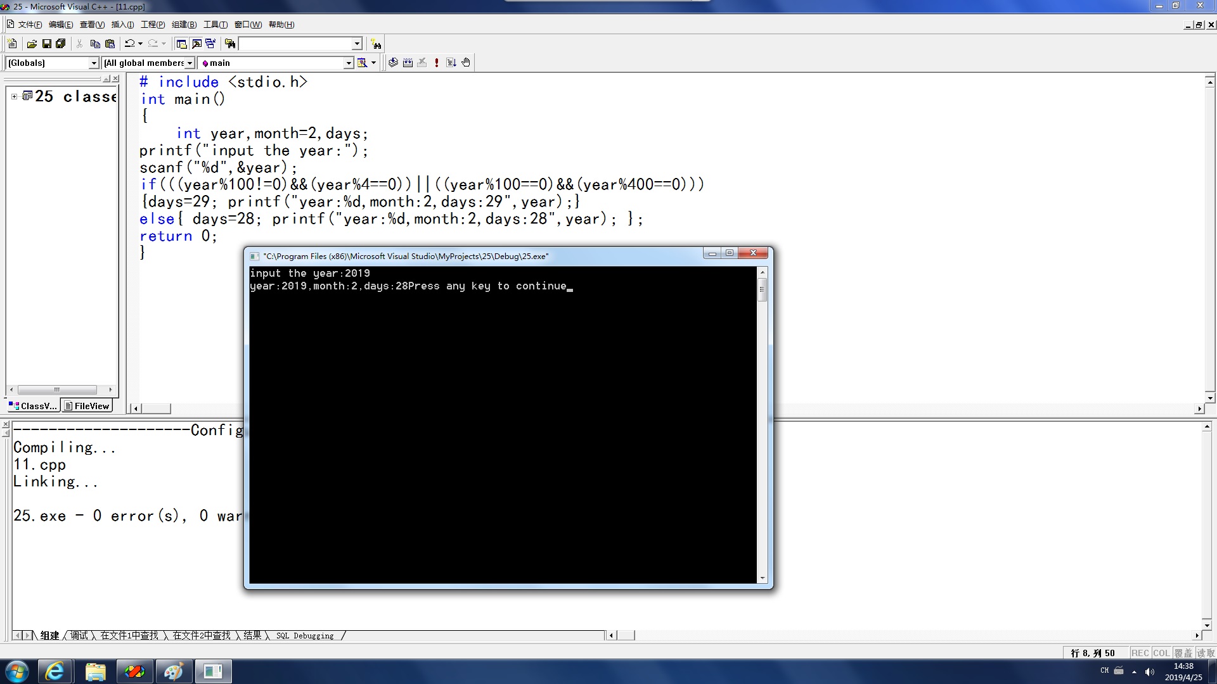Switch to the FileView tab
1217x684 pixels.
[87, 406]
